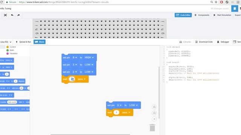Click the blocks workspace horizontal scrollbar
The width and height of the screenshot is (241, 135).
click(x=90, y=135)
